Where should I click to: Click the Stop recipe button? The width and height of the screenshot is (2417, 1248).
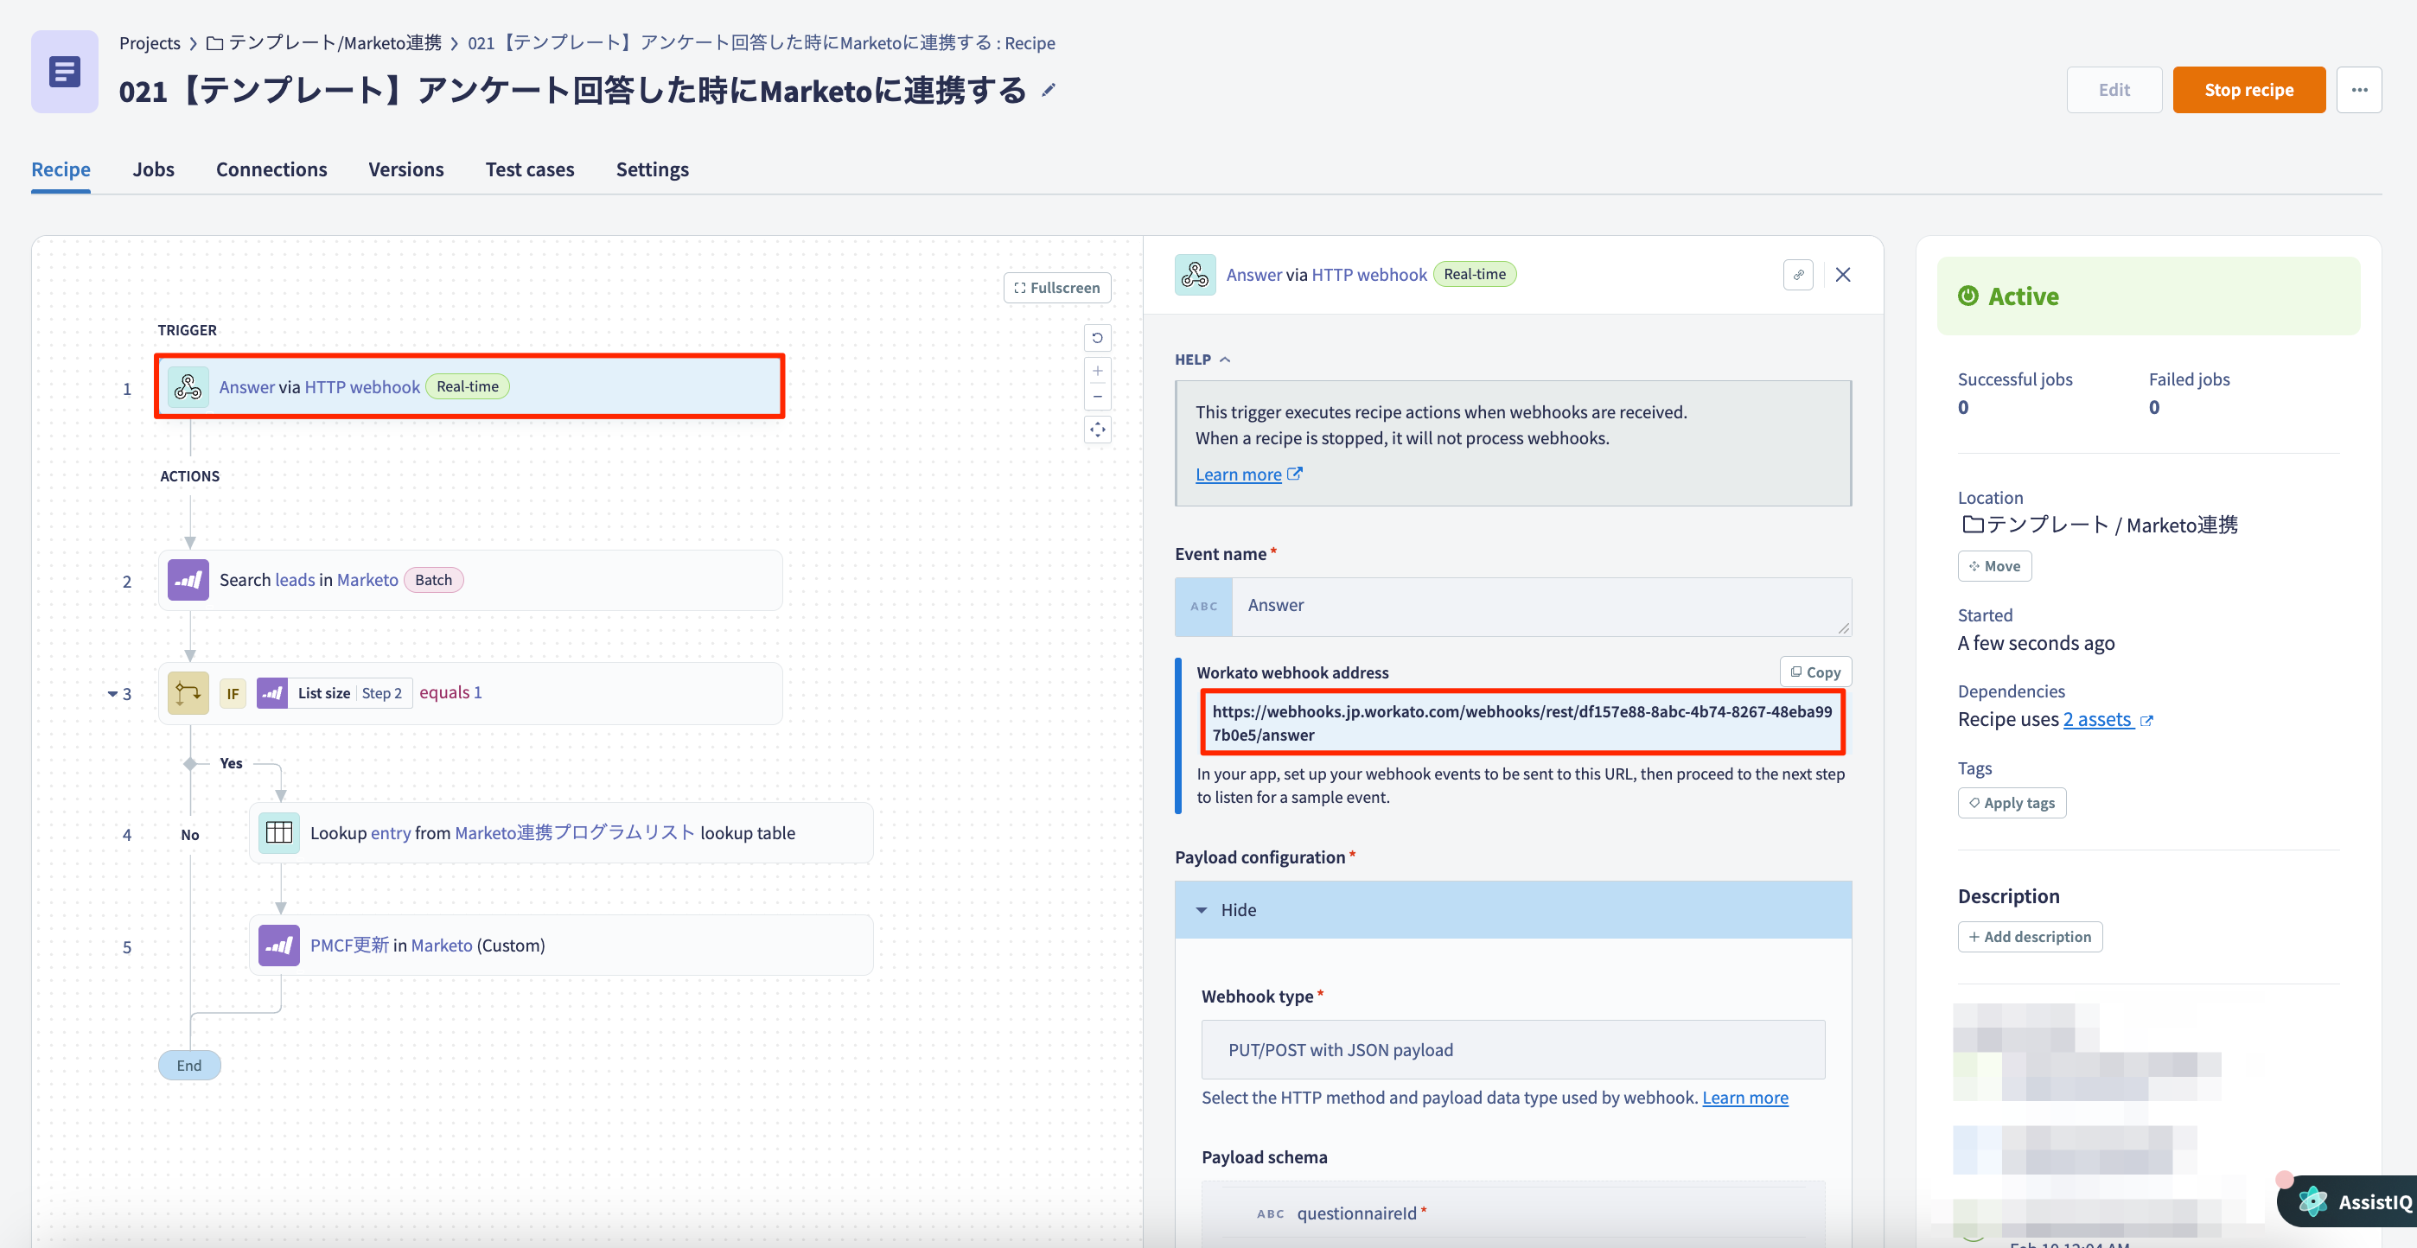[x=2248, y=90]
